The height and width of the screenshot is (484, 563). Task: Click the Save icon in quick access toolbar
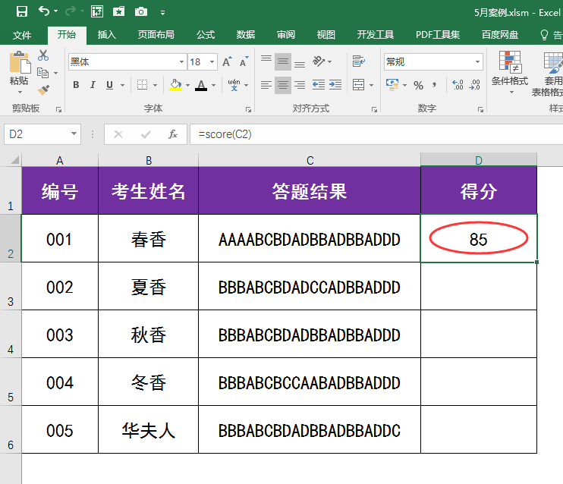(22, 11)
